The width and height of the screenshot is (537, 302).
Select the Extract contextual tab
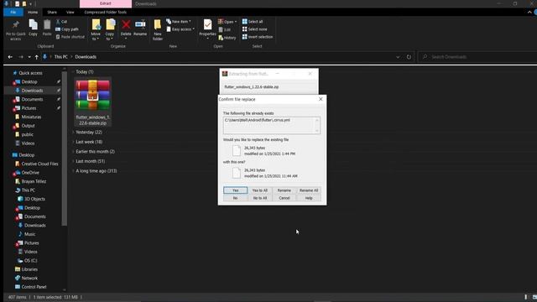point(106,3)
